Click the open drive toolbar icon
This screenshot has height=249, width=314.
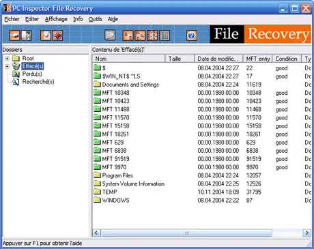click(x=14, y=35)
